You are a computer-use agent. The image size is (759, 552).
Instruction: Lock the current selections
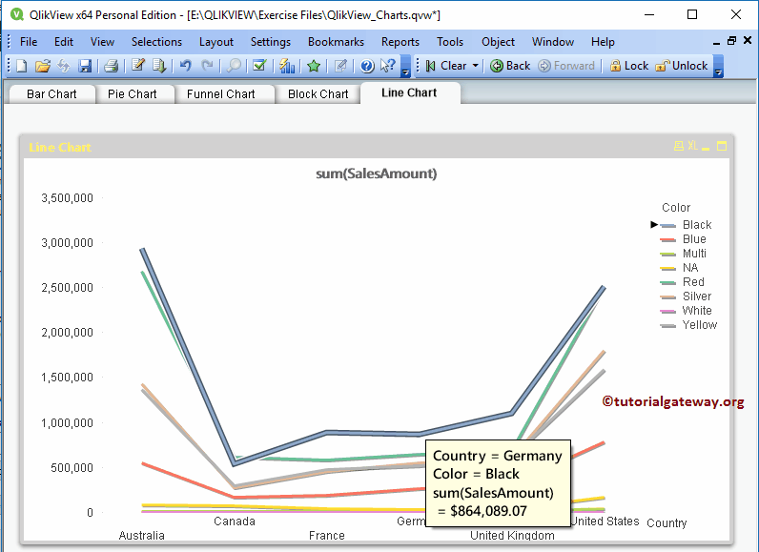pos(628,66)
